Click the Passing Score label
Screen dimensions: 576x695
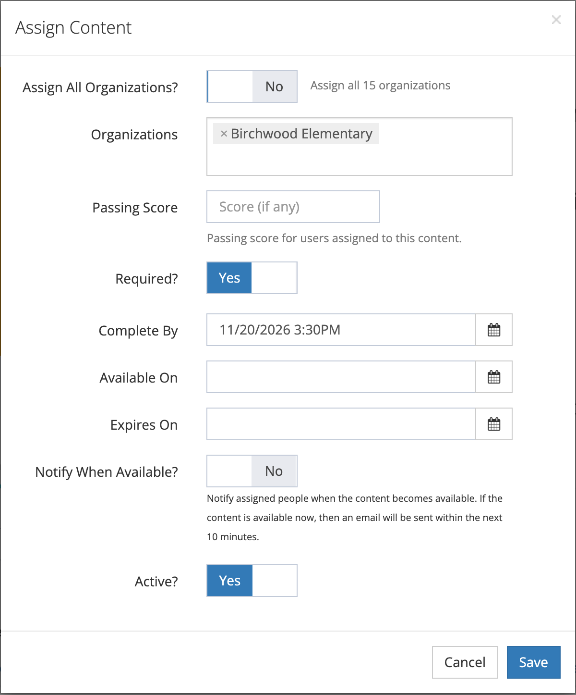click(x=135, y=208)
